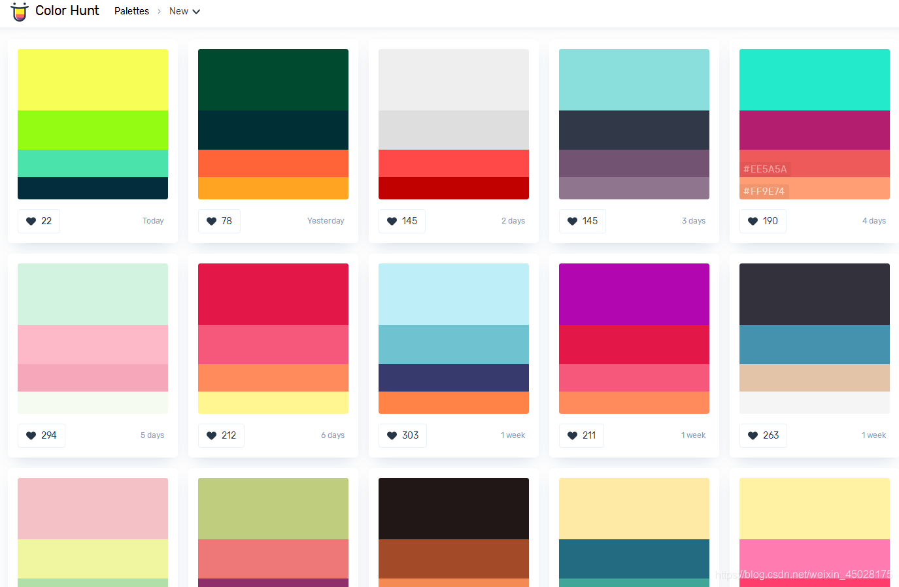
Task: Like the palette with 263 likes
Action: (x=763, y=435)
